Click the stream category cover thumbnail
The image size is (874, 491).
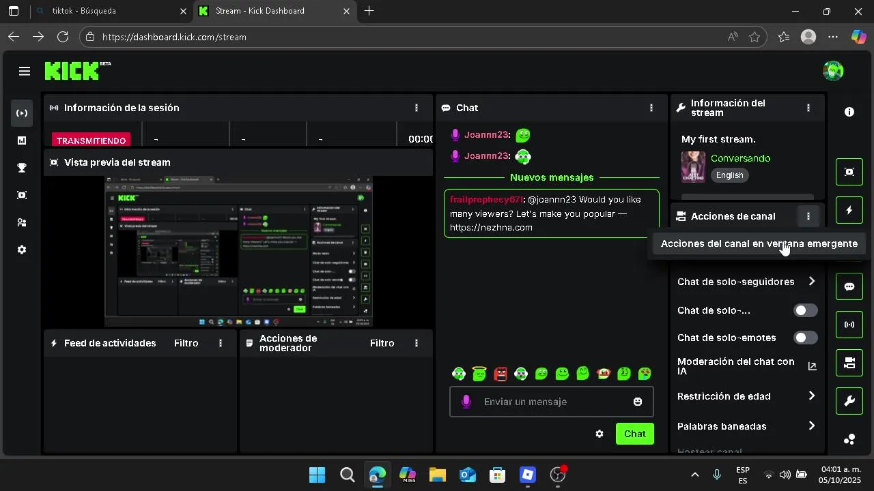pos(693,167)
